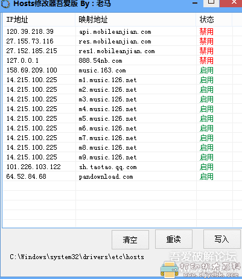This screenshot has width=242, height=279.
Task: Click res.mobileanjian.com mapping
Action: coord(115,42)
